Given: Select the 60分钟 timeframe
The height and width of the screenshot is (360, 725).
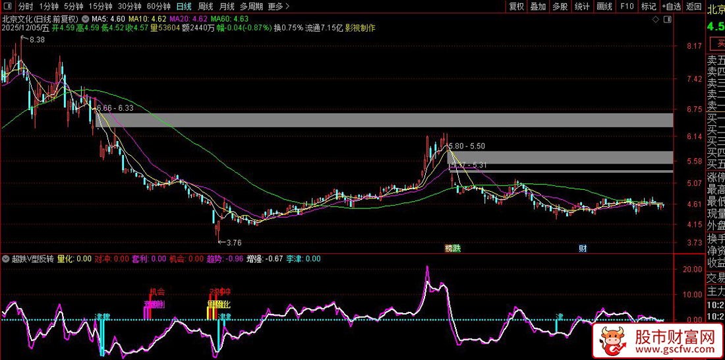Looking at the screenshot, I should tap(159, 7).
